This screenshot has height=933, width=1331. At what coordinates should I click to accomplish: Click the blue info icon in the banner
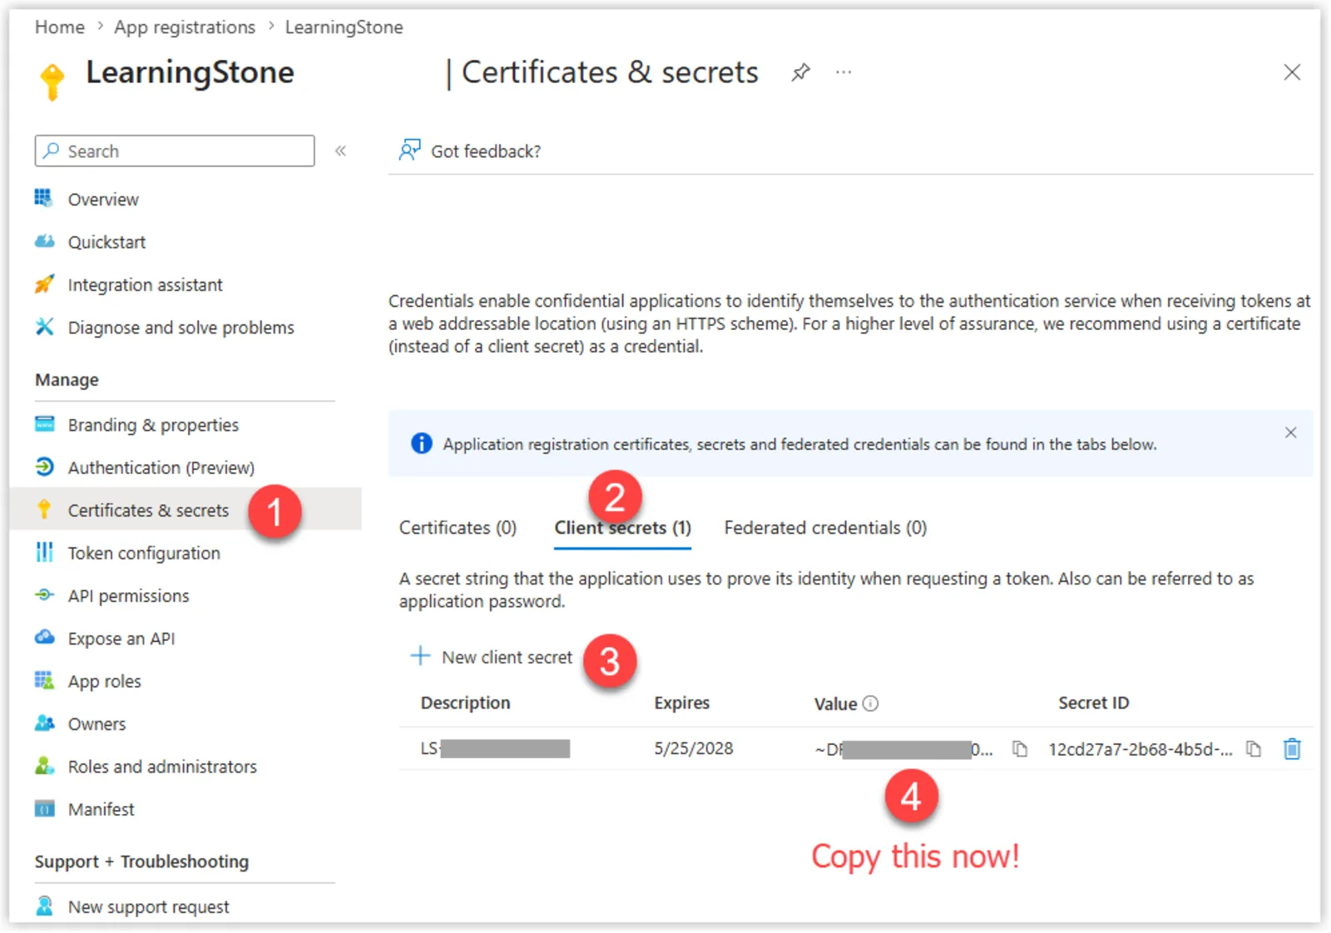422,443
